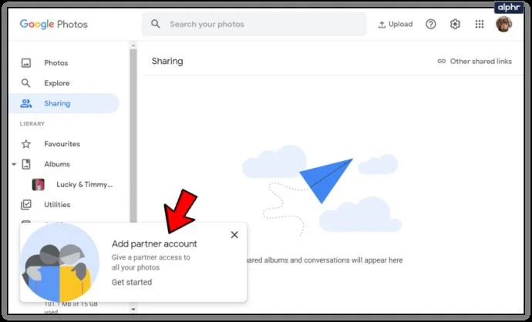The width and height of the screenshot is (532, 322).
Task: Open the Google apps grid
Action: [480, 24]
